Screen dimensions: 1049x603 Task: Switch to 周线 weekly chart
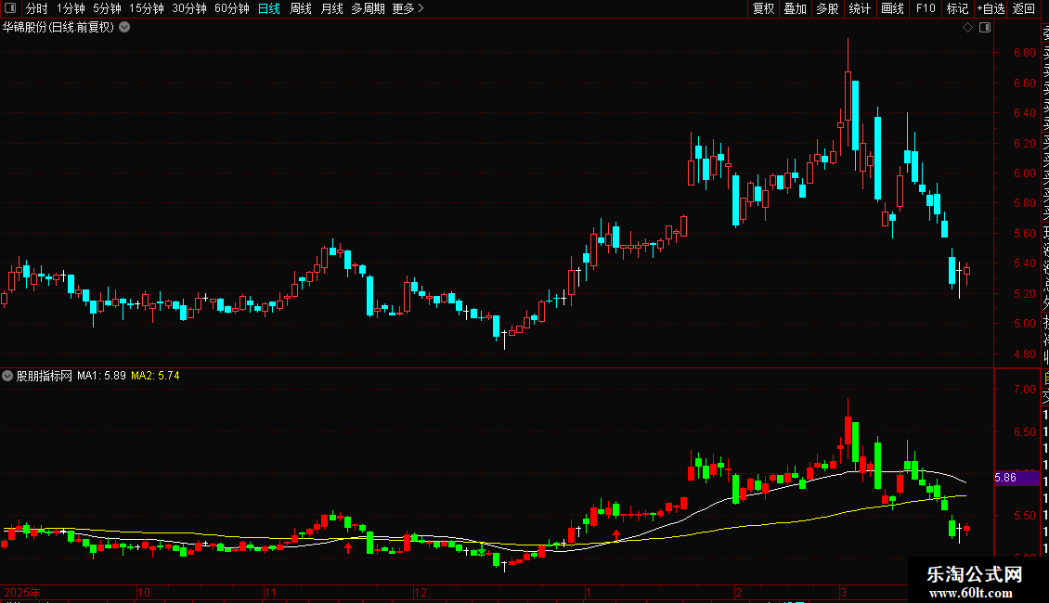click(x=301, y=8)
